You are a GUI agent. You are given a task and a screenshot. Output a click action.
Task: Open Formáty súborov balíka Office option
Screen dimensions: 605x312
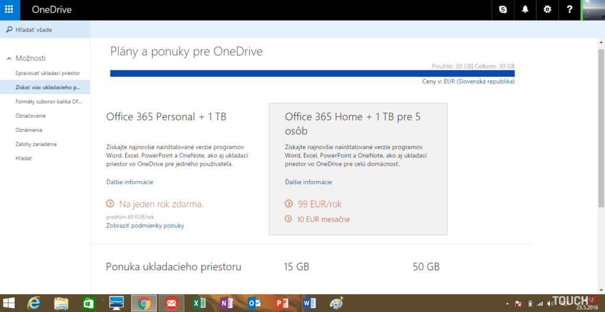coord(48,101)
